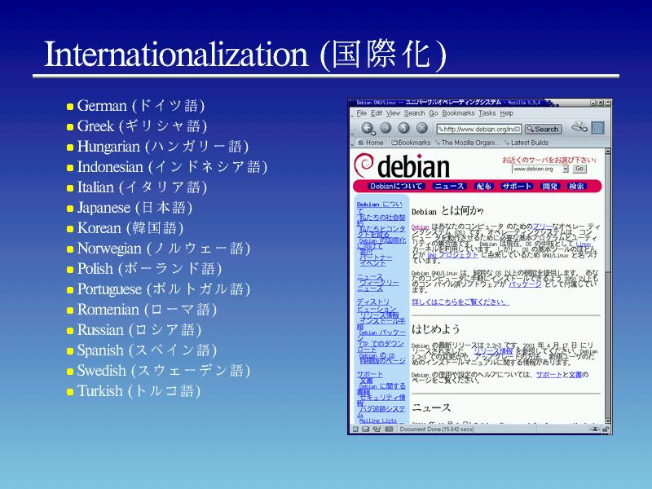Click the 'German (ドイツ語)' bullet
Viewport: 652px width, 489px height.
135,106
